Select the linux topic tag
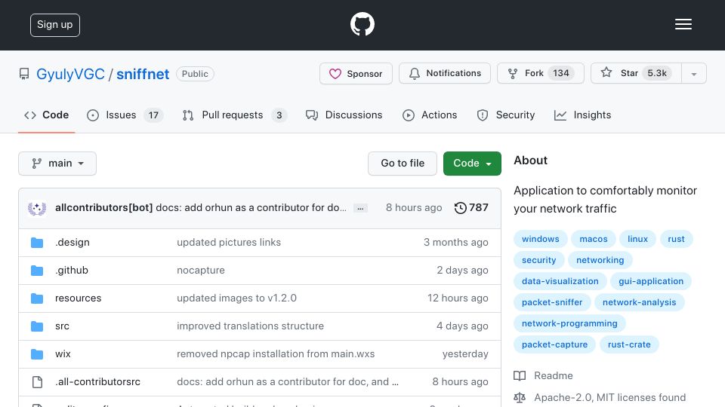 pyautogui.click(x=637, y=239)
